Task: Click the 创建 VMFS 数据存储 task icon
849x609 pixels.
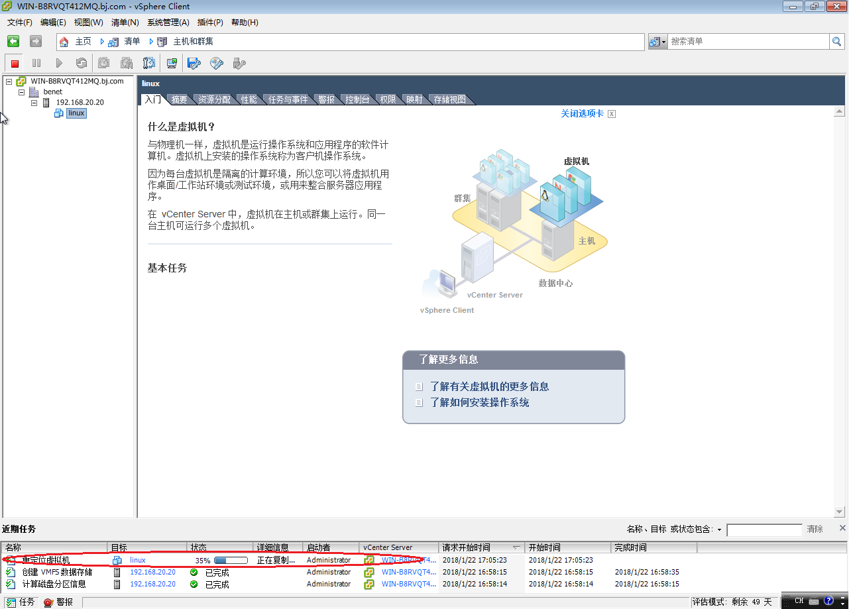Action: (10, 573)
